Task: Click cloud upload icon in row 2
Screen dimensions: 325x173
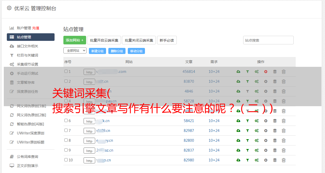Action: tap(238, 81)
